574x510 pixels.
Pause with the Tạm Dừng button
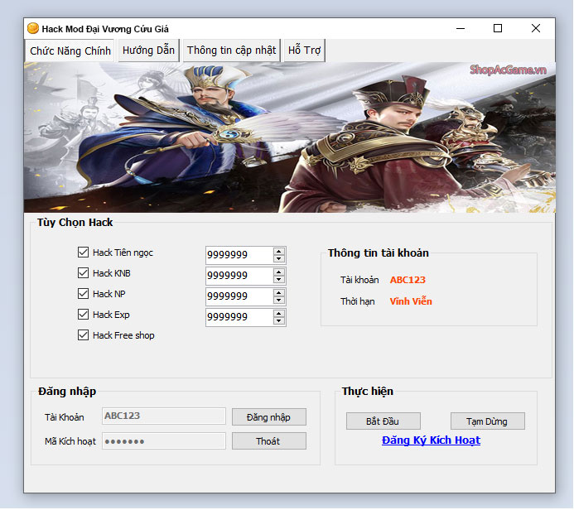click(x=488, y=421)
